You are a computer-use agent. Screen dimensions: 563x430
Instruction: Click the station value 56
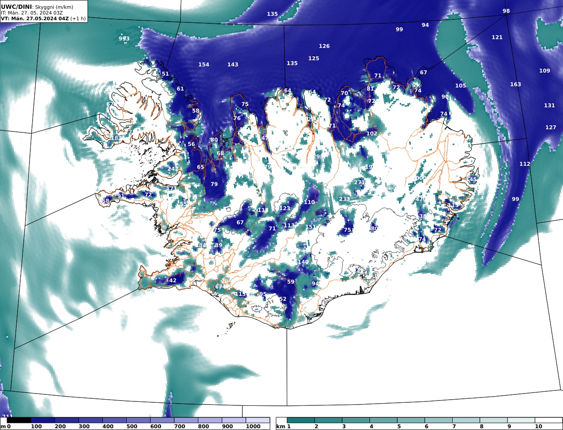pos(191,144)
